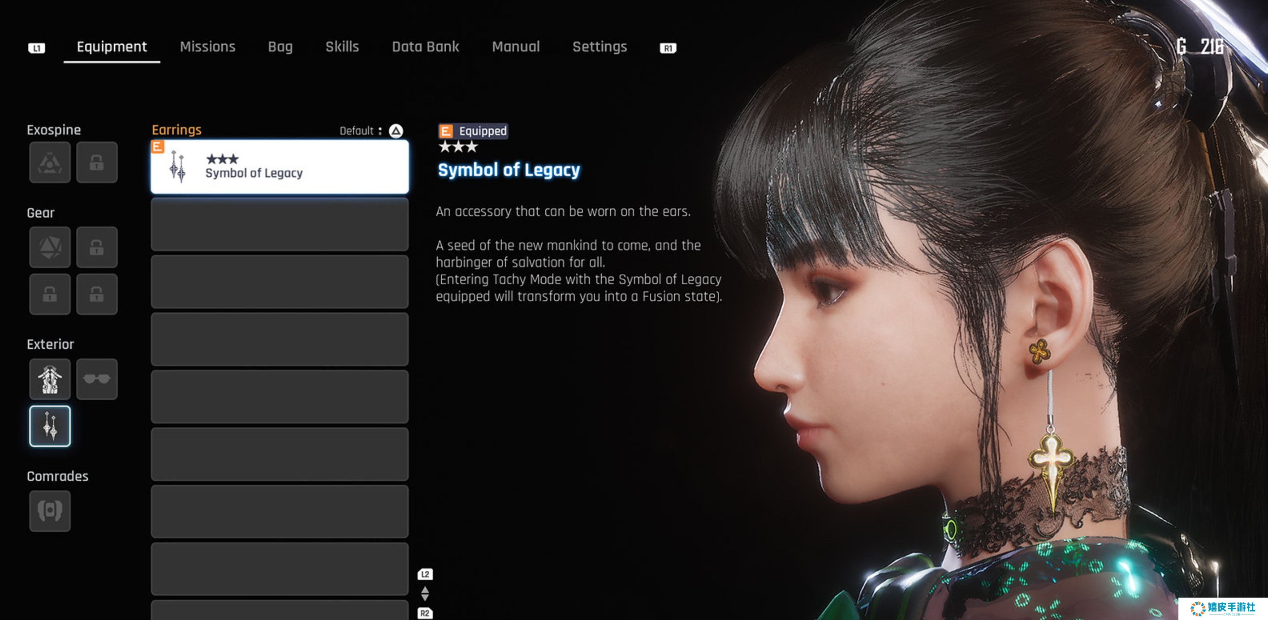Click the locked second Exospine slot
The width and height of the screenshot is (1268, 620).
coord(96,162)
